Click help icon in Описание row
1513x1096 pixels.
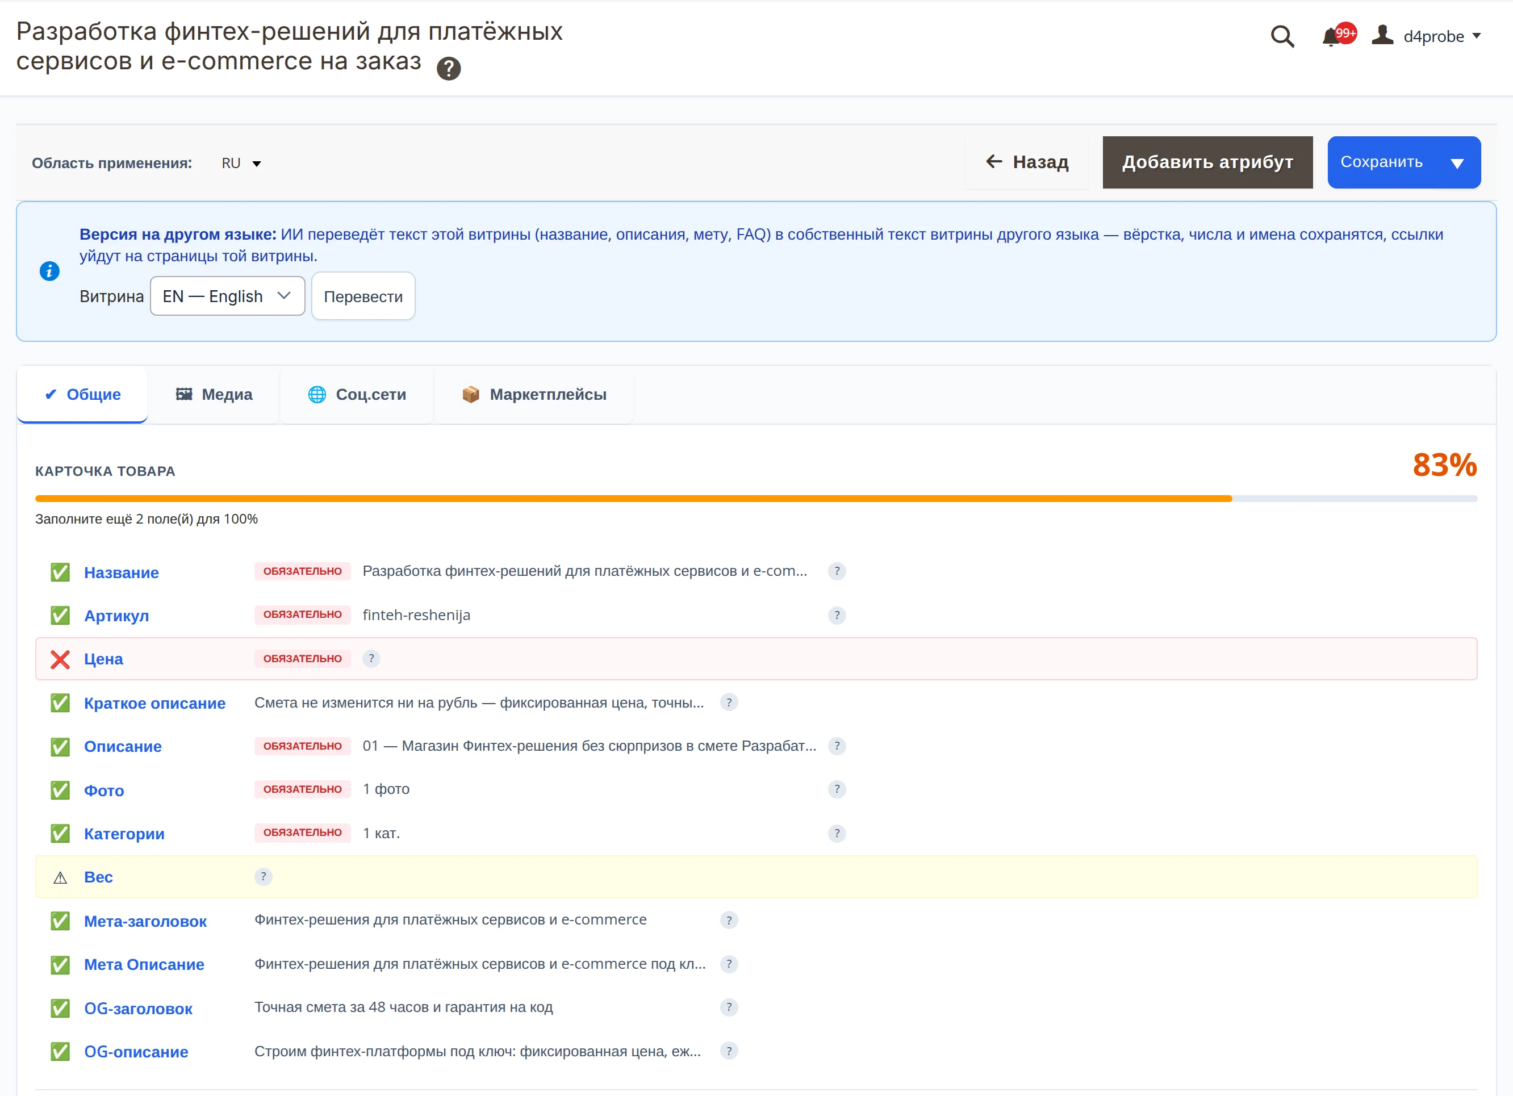pos(837,746)
